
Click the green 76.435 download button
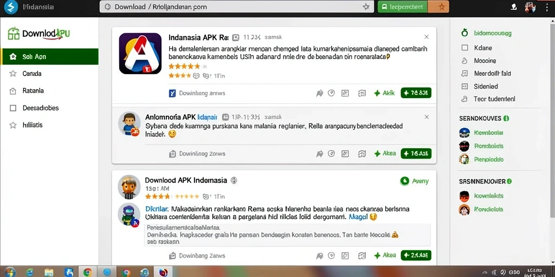(416, 153)
